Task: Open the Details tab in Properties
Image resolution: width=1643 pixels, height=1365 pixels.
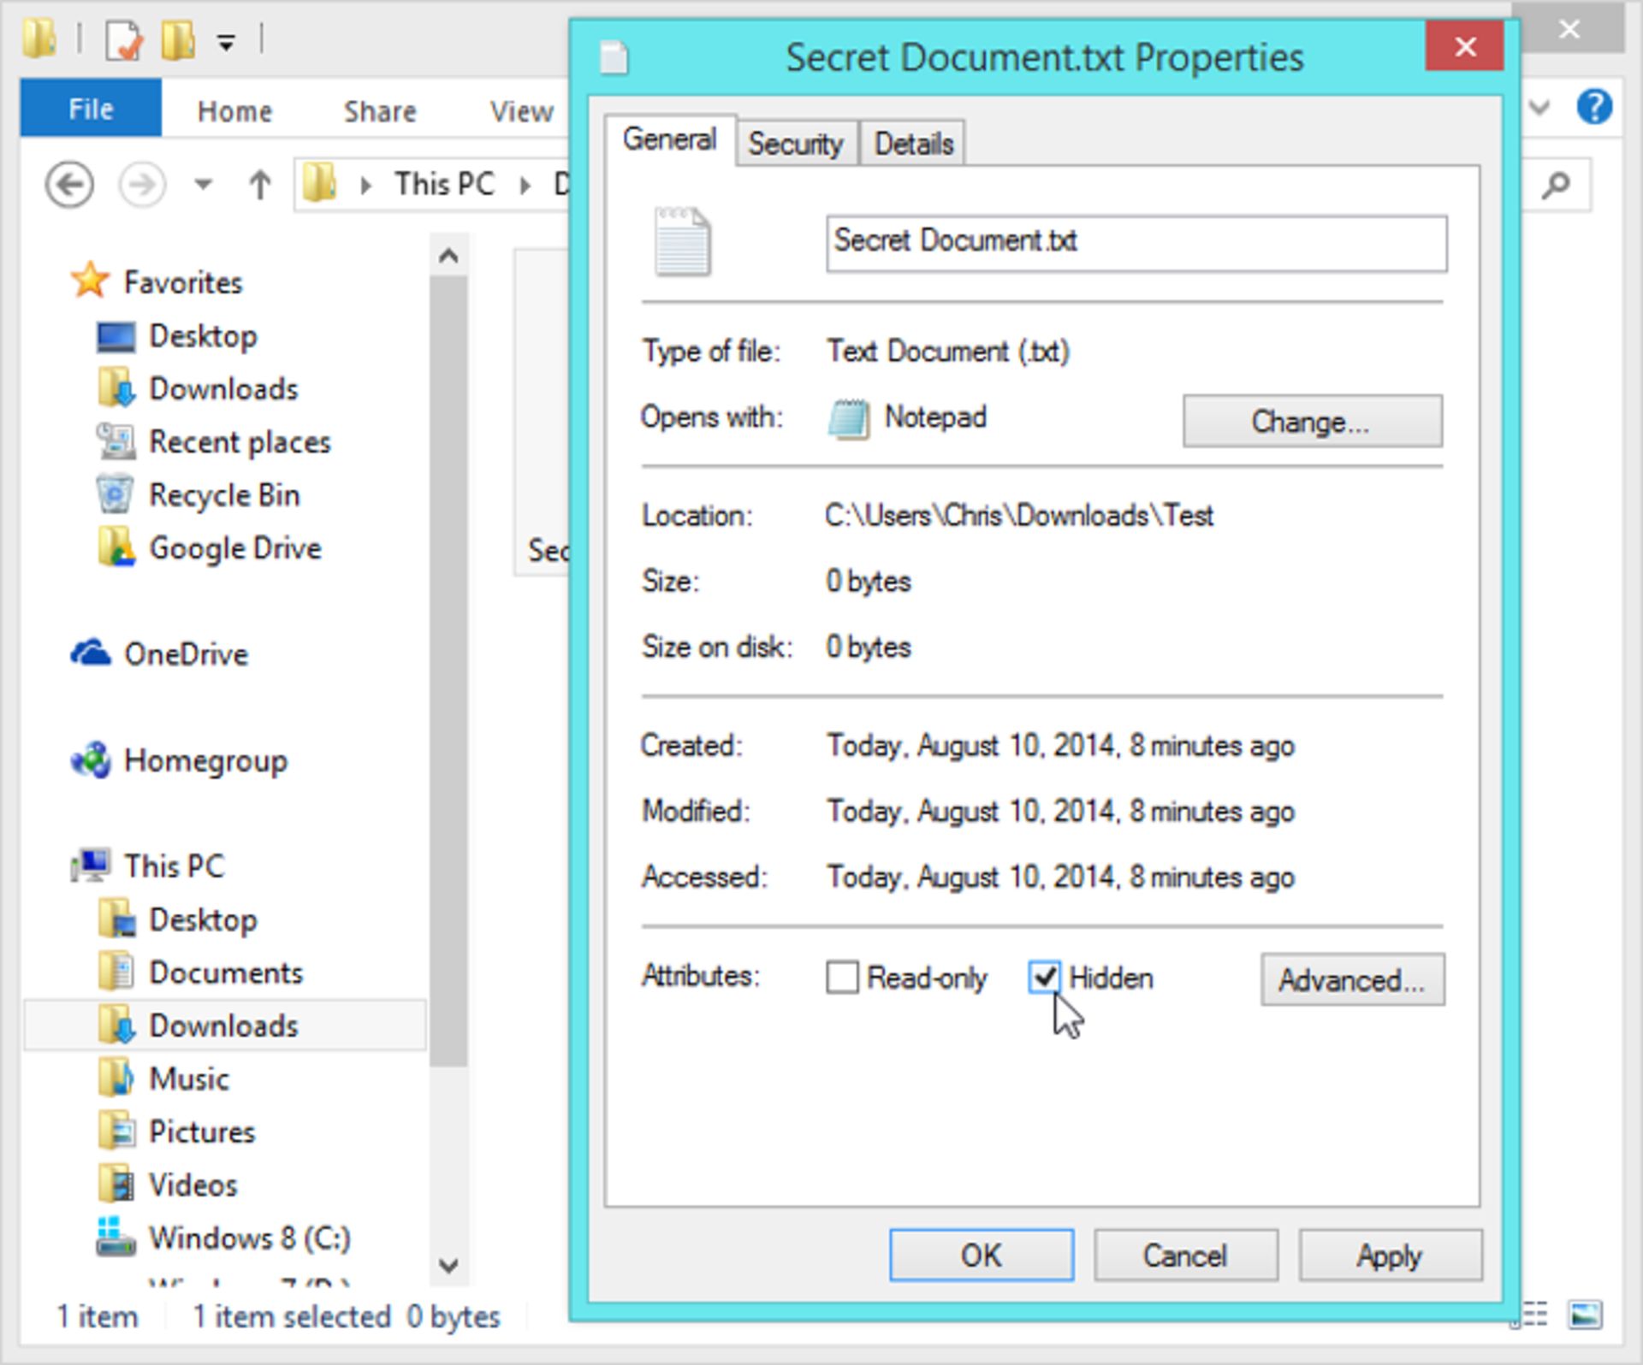Action: pyautogui.click(x=911, y=143)
